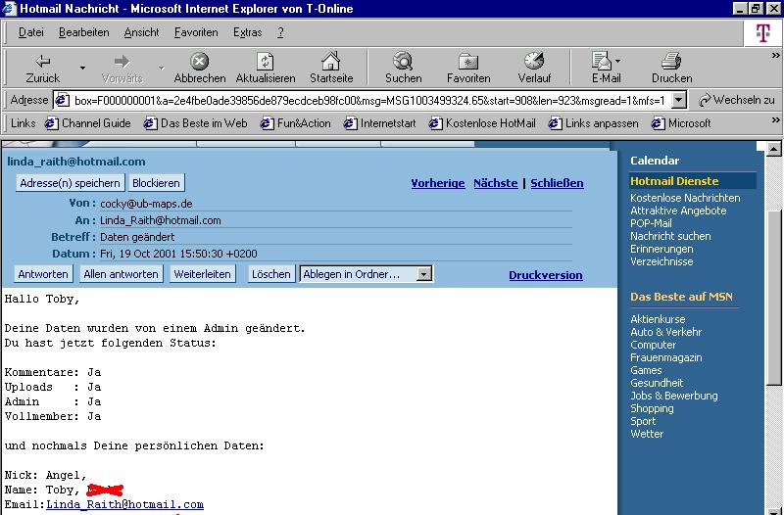Expand Links bar overflow chevron

775,119
